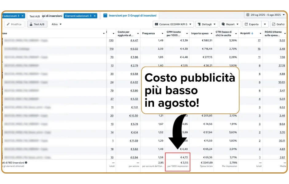Click the ROAS value 10,65
This screenshot has height=184, width=289.
click(x=282, y=82)
